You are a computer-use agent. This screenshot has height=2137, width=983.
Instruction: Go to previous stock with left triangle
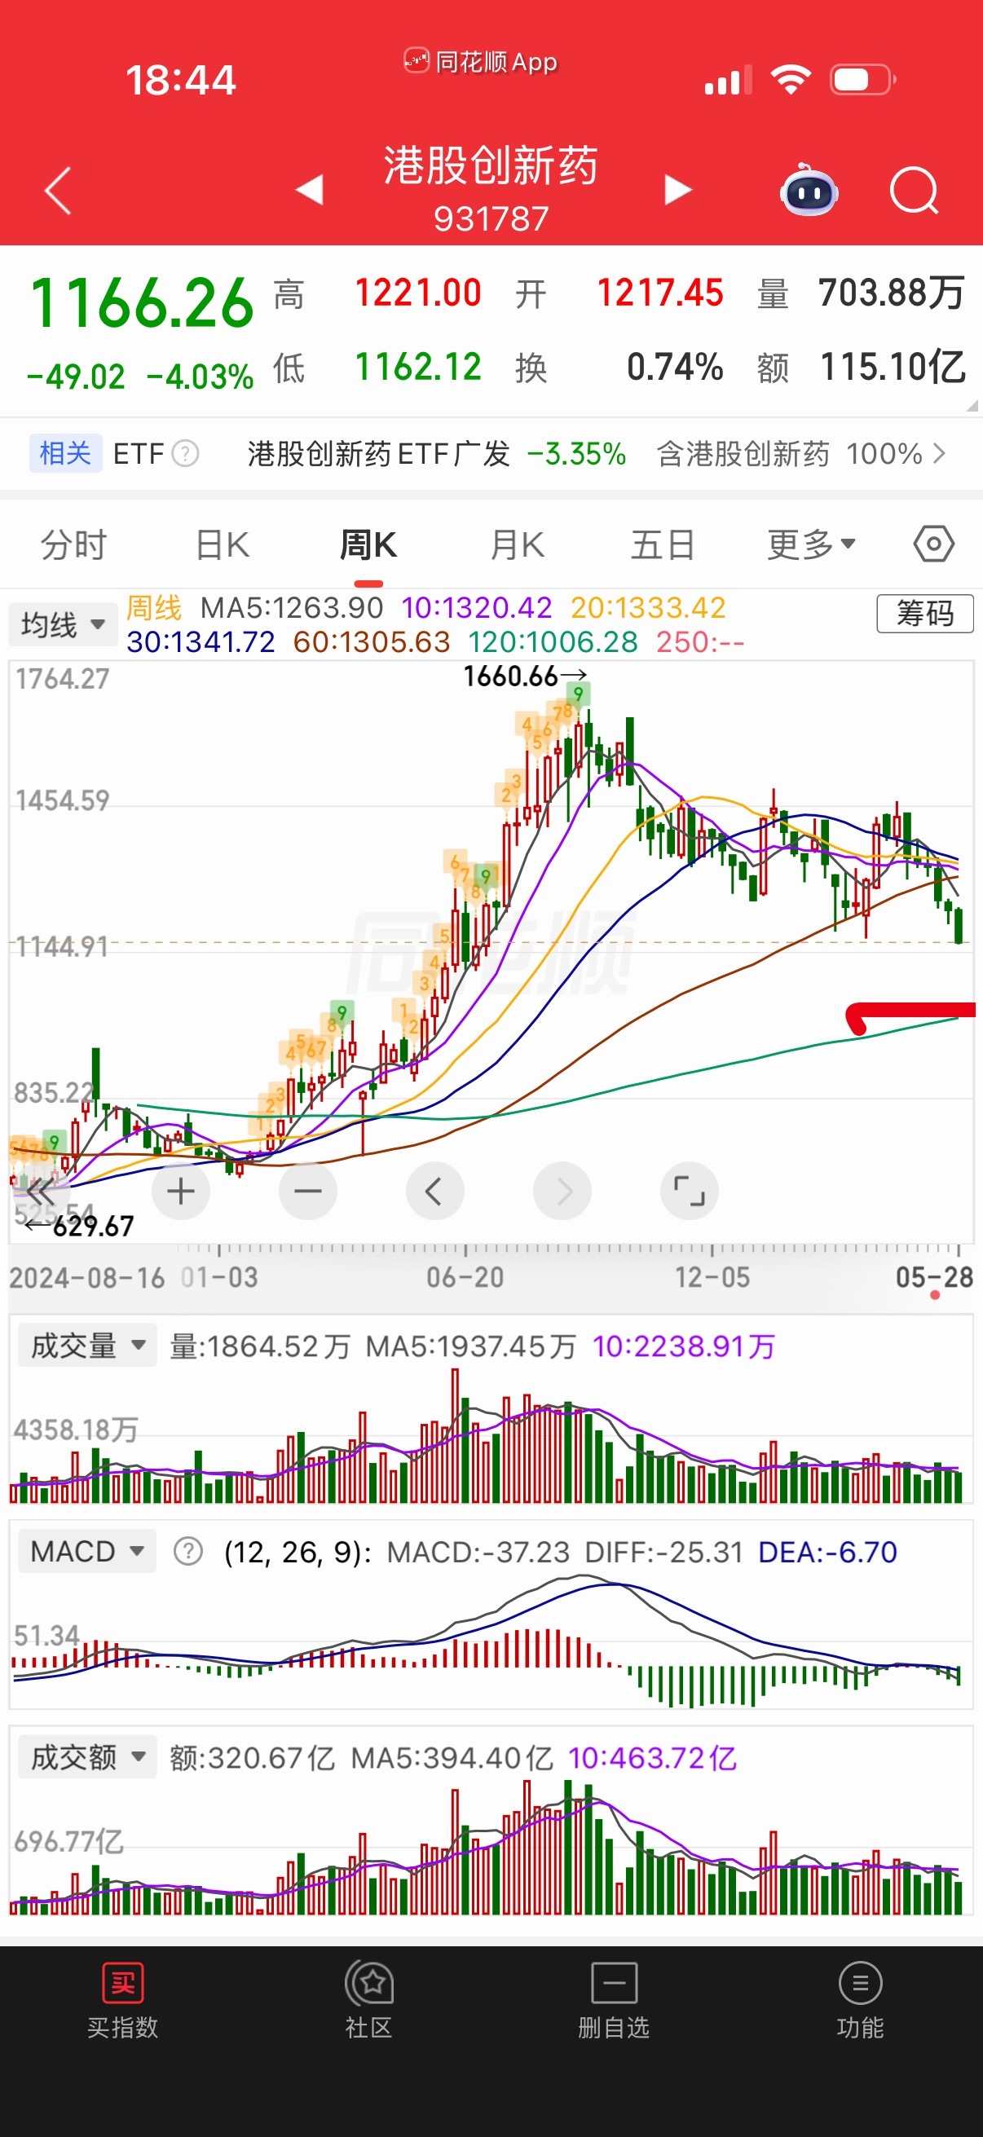pos(310,190)
